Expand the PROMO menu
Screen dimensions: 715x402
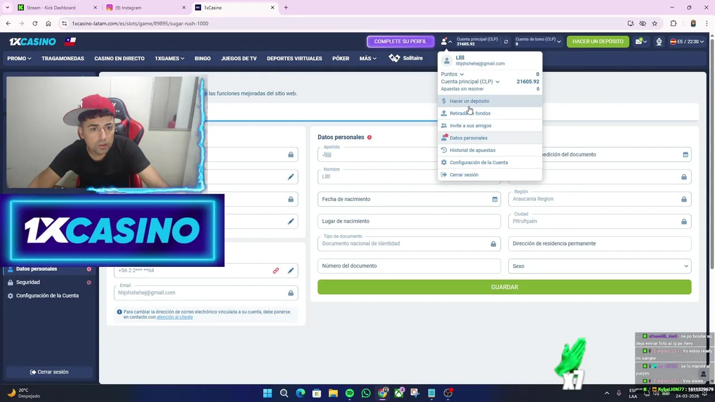tap(19, 58)
